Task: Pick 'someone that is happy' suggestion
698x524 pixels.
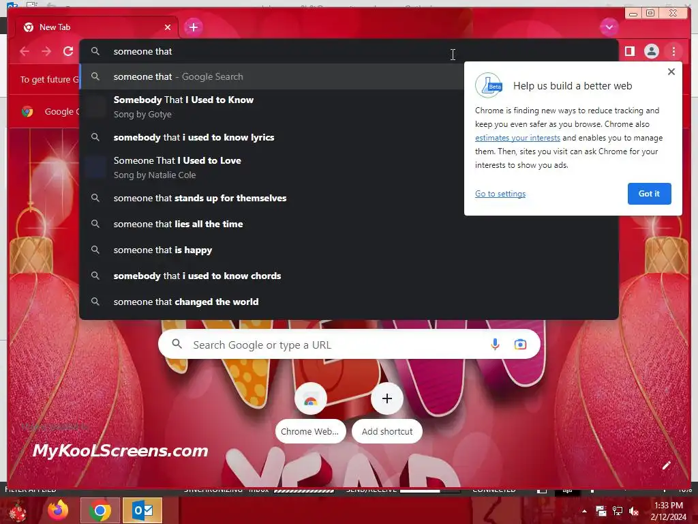Action: tap(348, 250)
